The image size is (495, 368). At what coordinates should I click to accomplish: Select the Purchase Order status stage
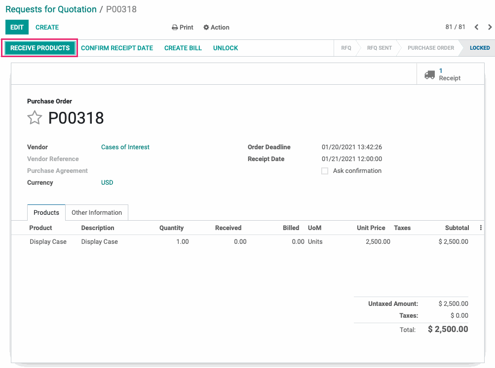(431, 48)
